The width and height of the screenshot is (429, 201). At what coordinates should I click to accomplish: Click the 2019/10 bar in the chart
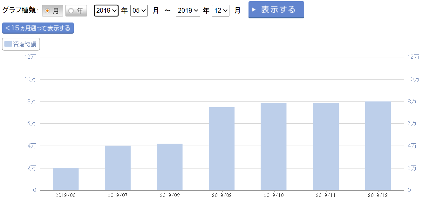pos(274,146)
